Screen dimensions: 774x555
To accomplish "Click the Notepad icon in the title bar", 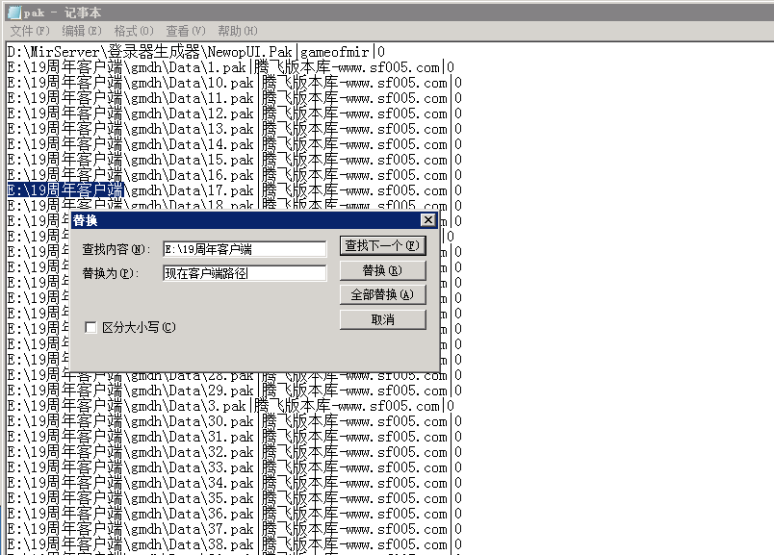I will (x=14, y=13).
